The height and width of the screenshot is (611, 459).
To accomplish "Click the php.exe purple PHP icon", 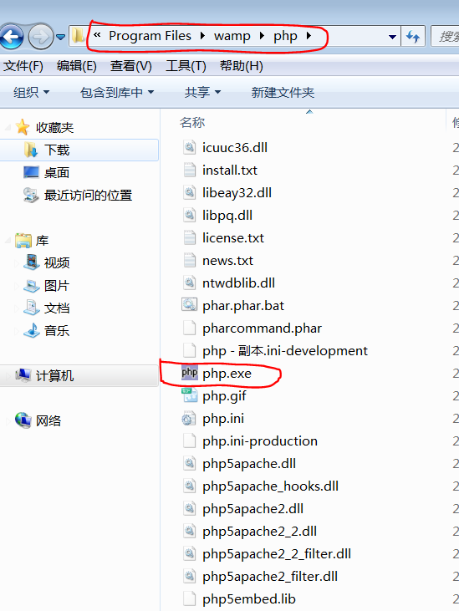I will pos(189,373).
